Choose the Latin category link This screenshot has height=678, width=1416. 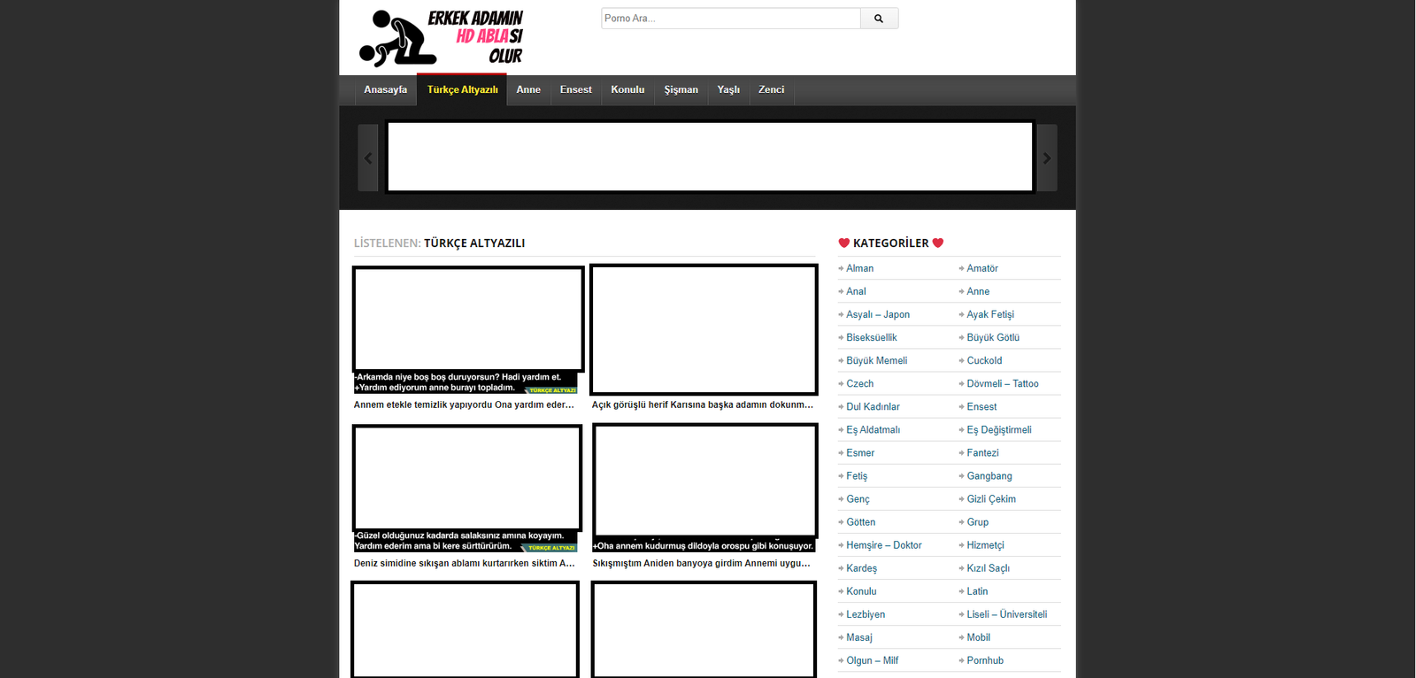977,591
